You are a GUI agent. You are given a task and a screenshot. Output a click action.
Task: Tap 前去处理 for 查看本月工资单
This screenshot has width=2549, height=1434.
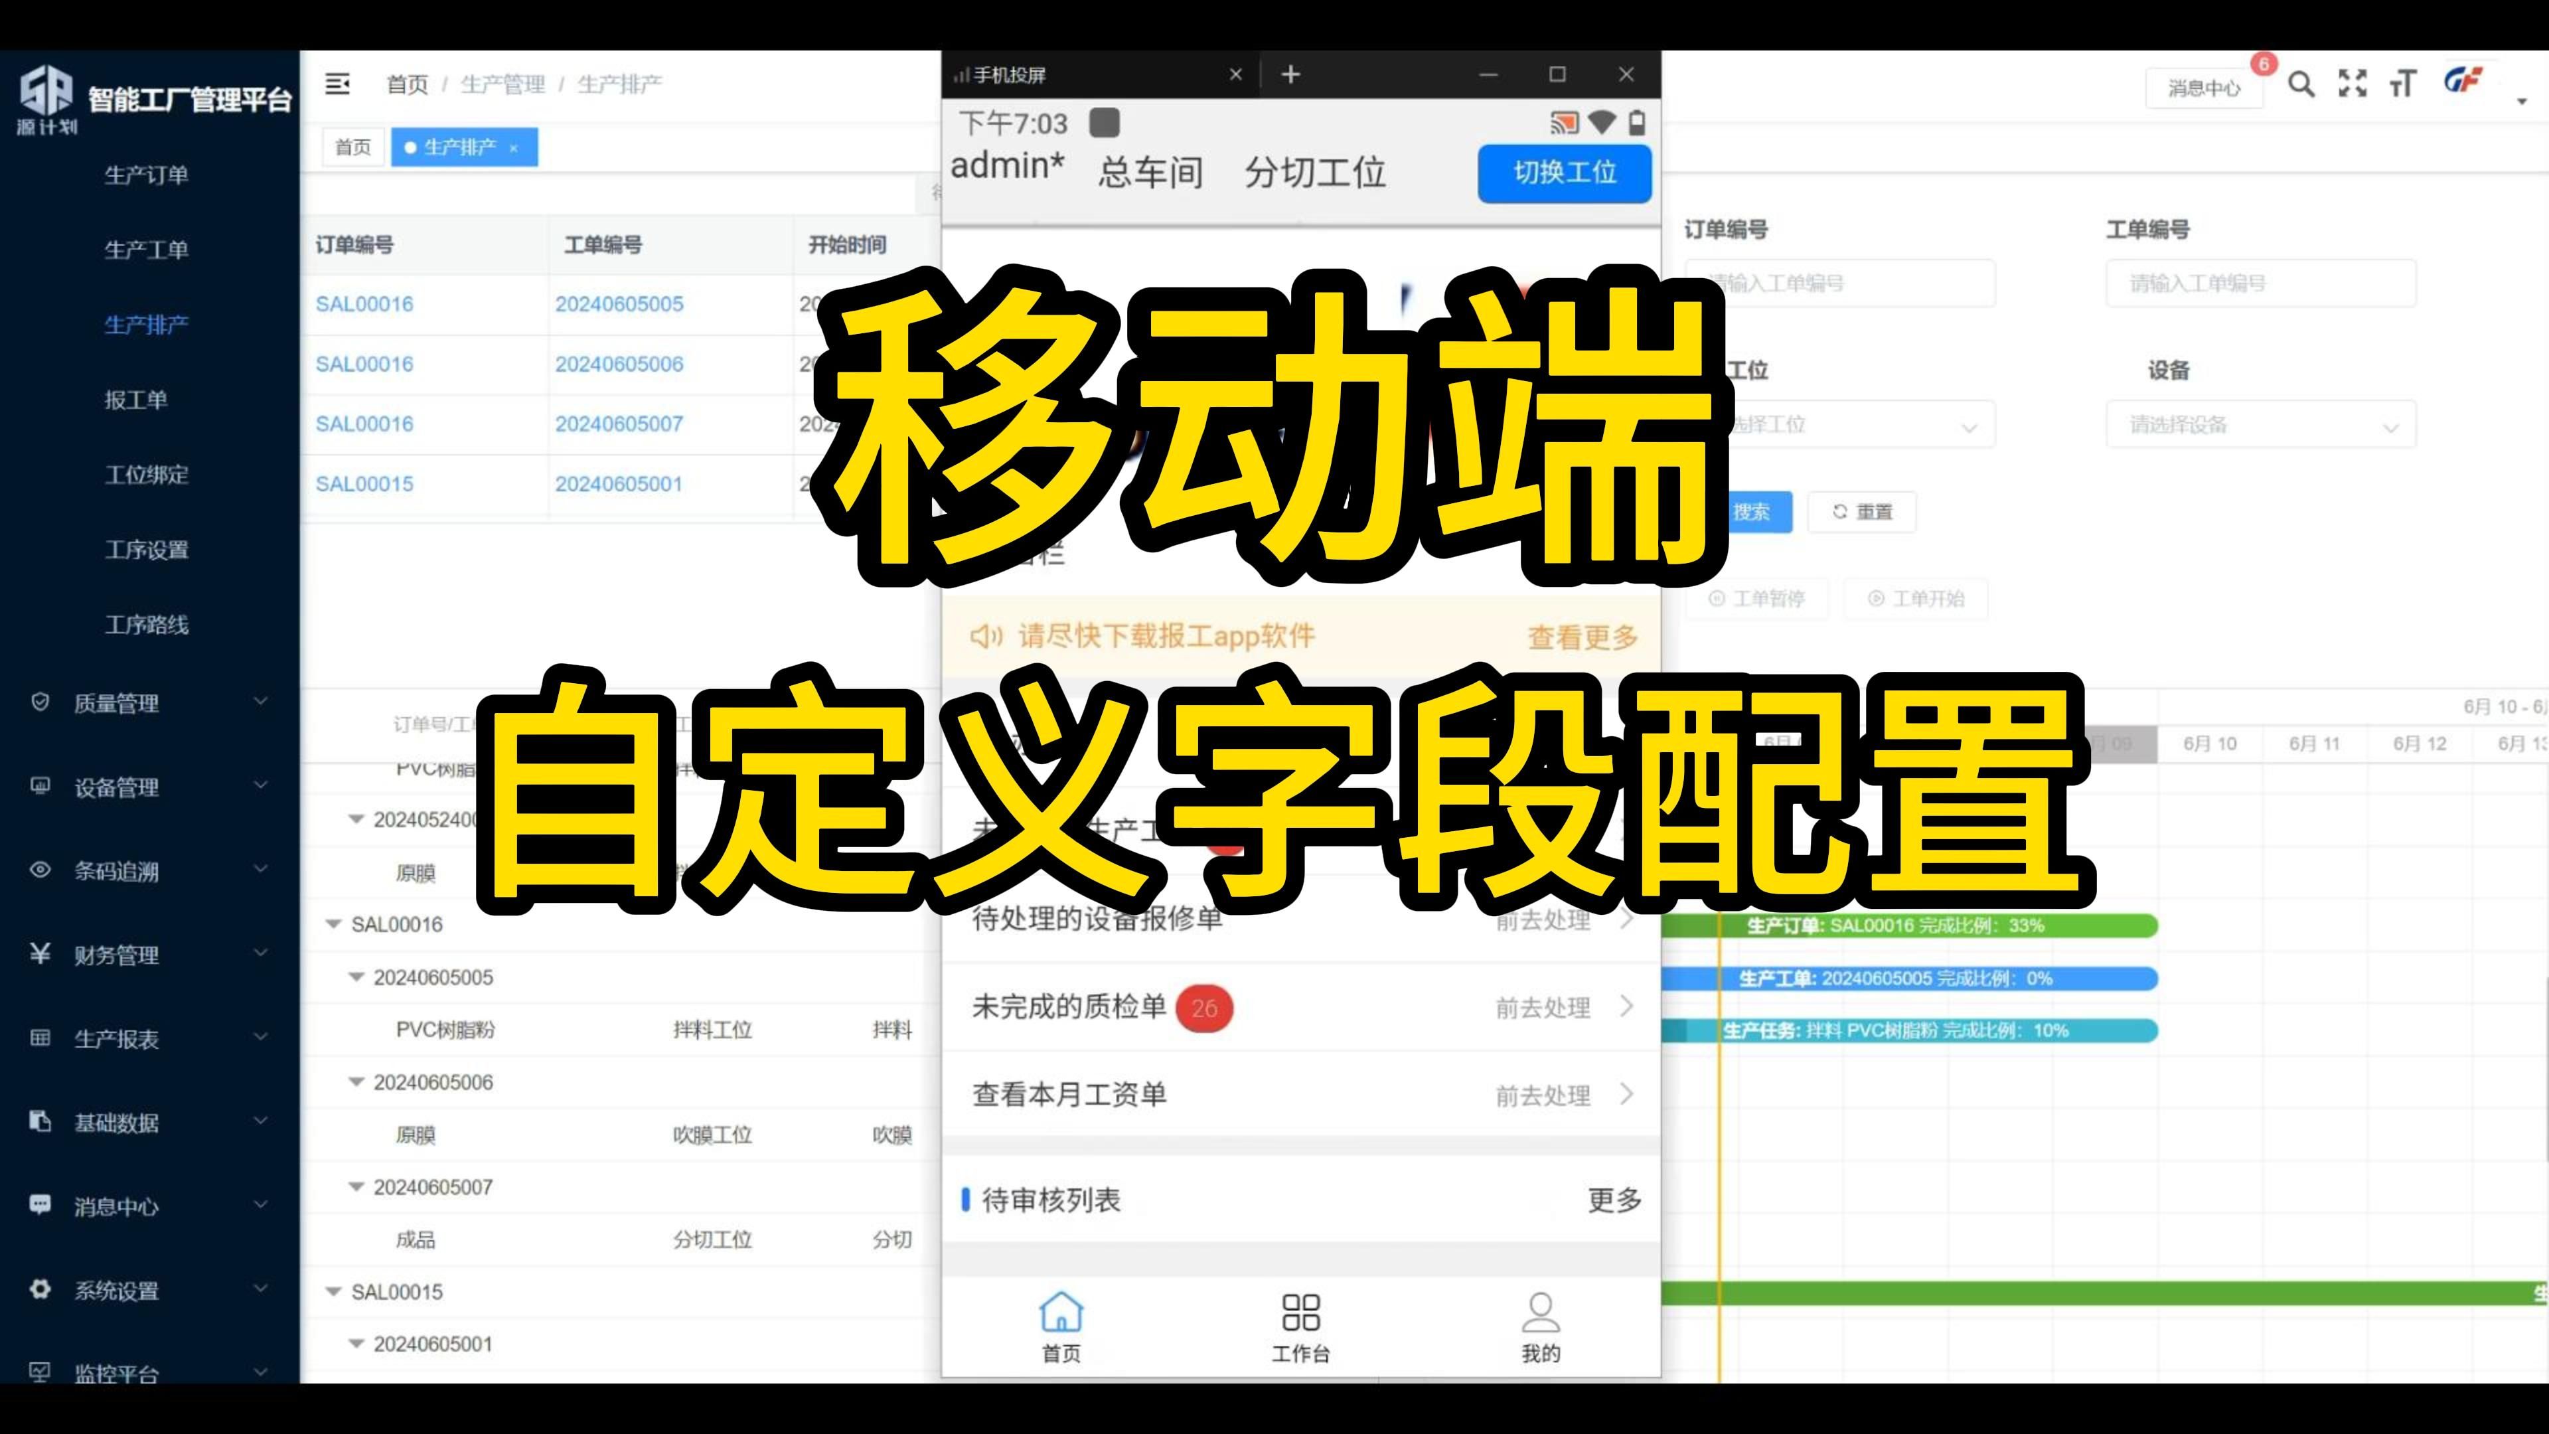click(1543, 1095)
